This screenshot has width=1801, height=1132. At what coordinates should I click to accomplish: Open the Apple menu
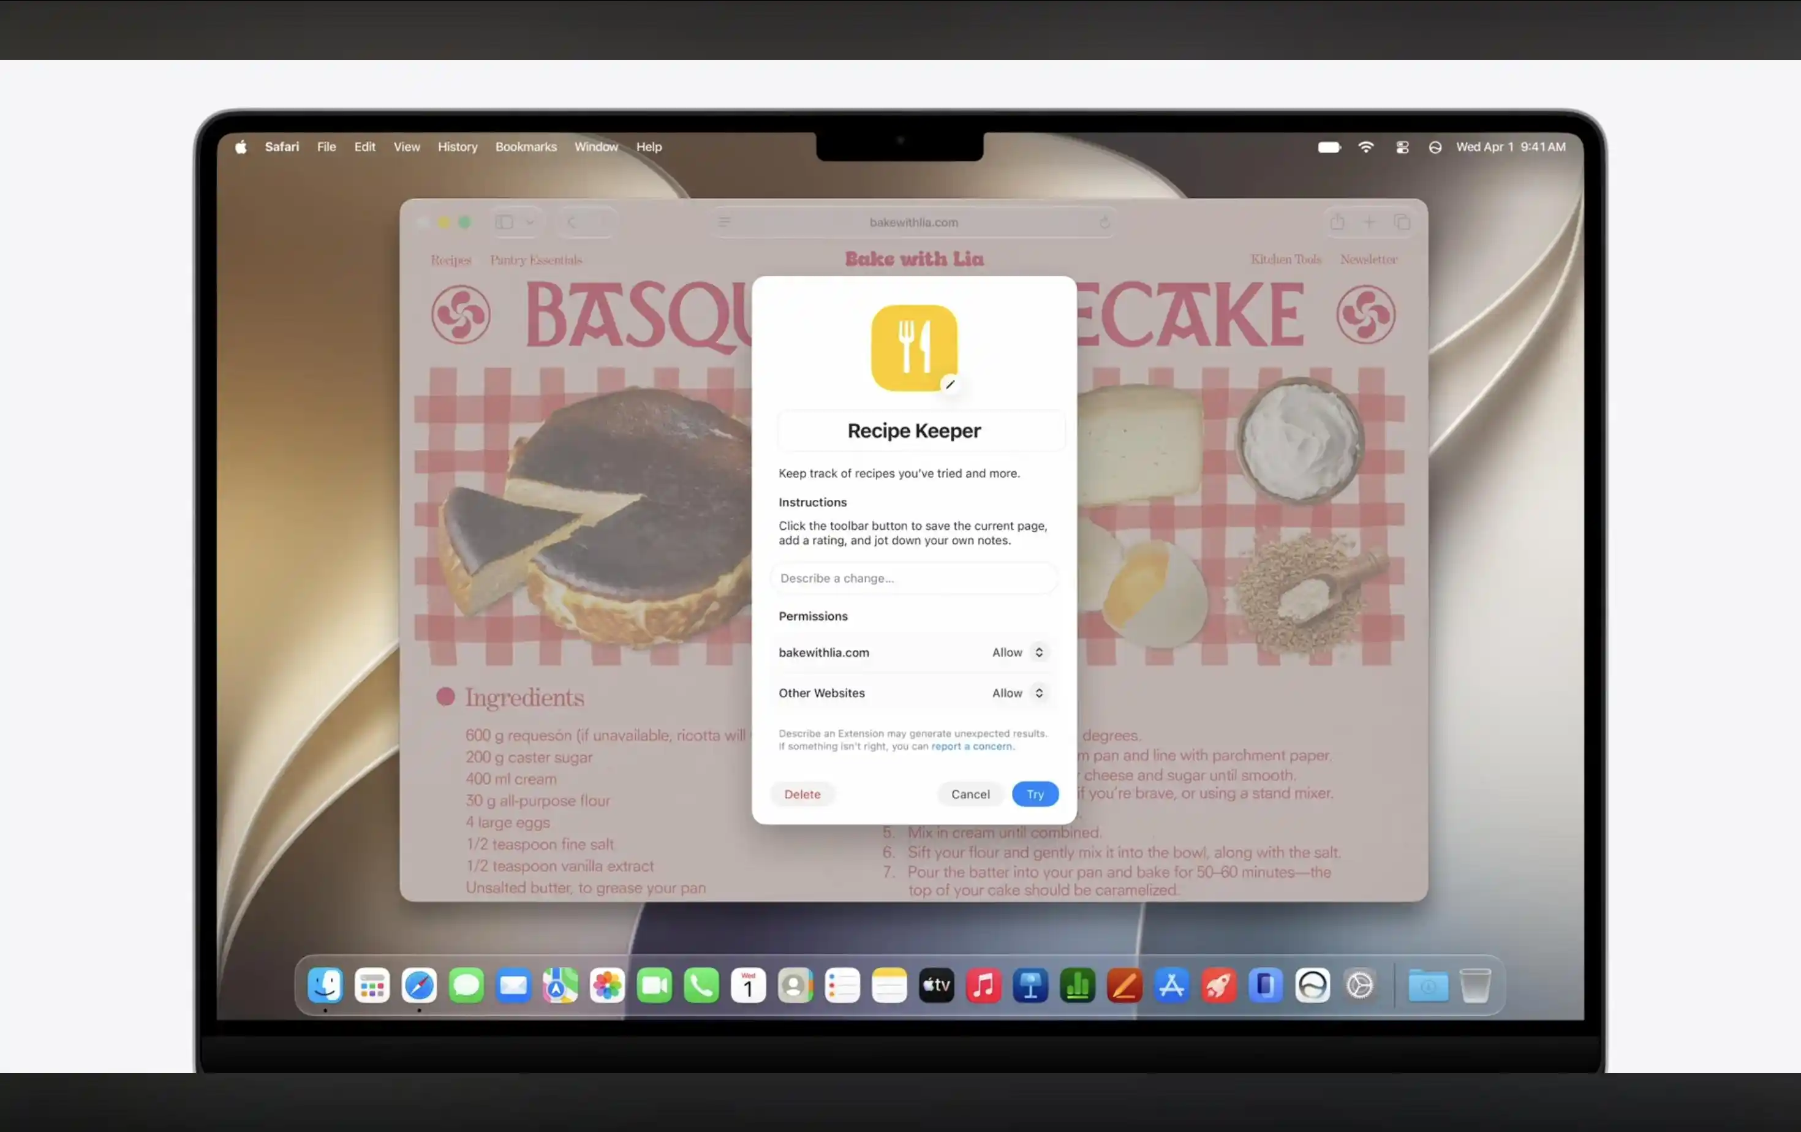[x=241, y=147]
